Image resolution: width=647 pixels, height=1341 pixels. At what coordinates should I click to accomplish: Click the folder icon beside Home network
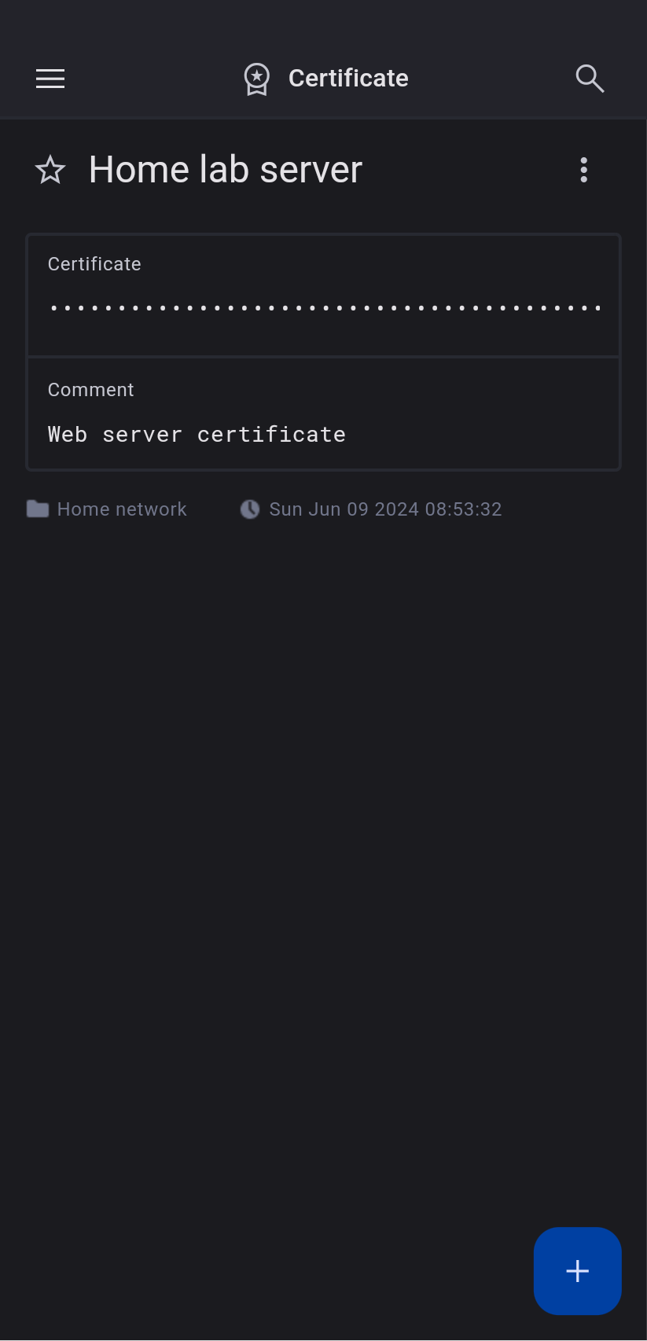(38, 509)
